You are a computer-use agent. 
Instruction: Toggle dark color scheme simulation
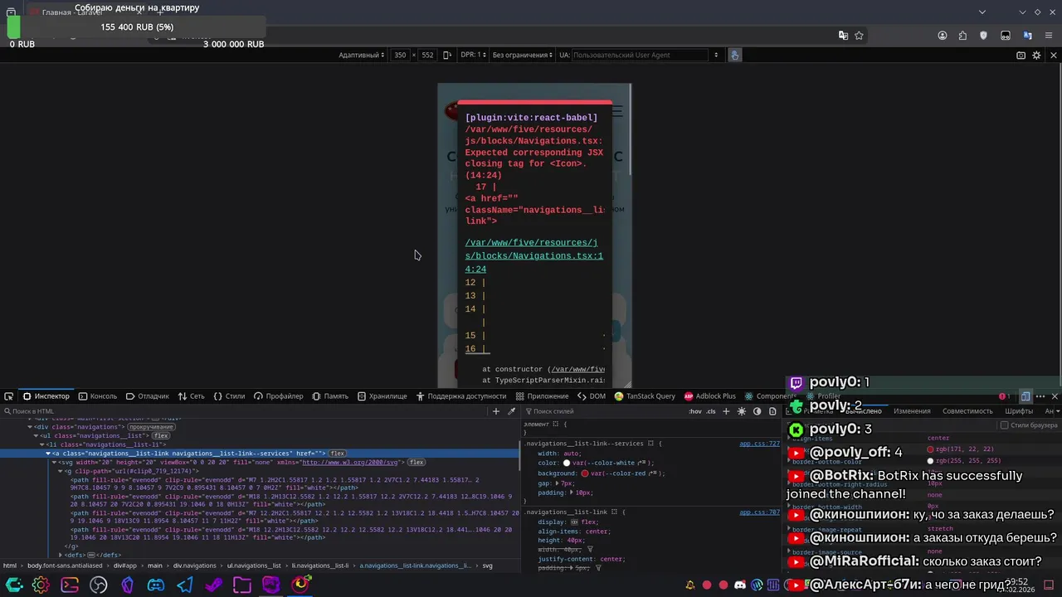[x=757, y=411]
